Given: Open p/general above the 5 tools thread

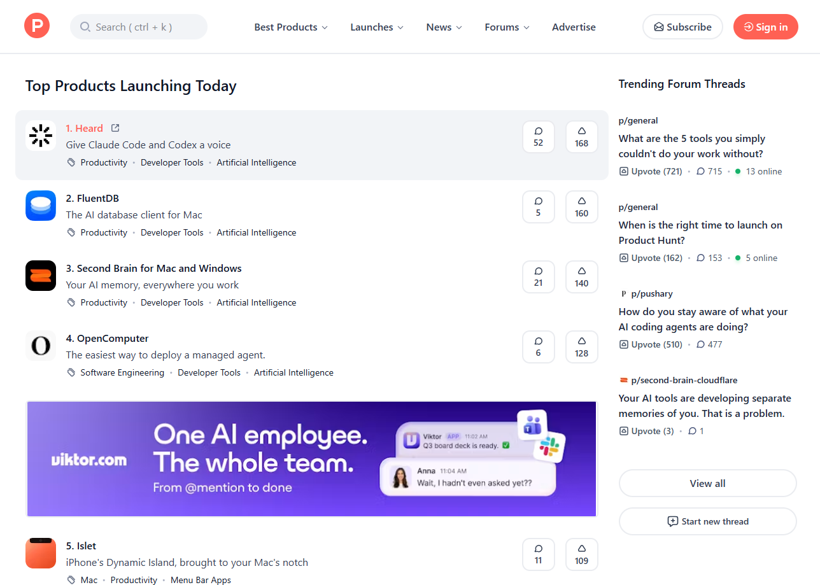Looking at the screenshot, I should coord(639,120).
